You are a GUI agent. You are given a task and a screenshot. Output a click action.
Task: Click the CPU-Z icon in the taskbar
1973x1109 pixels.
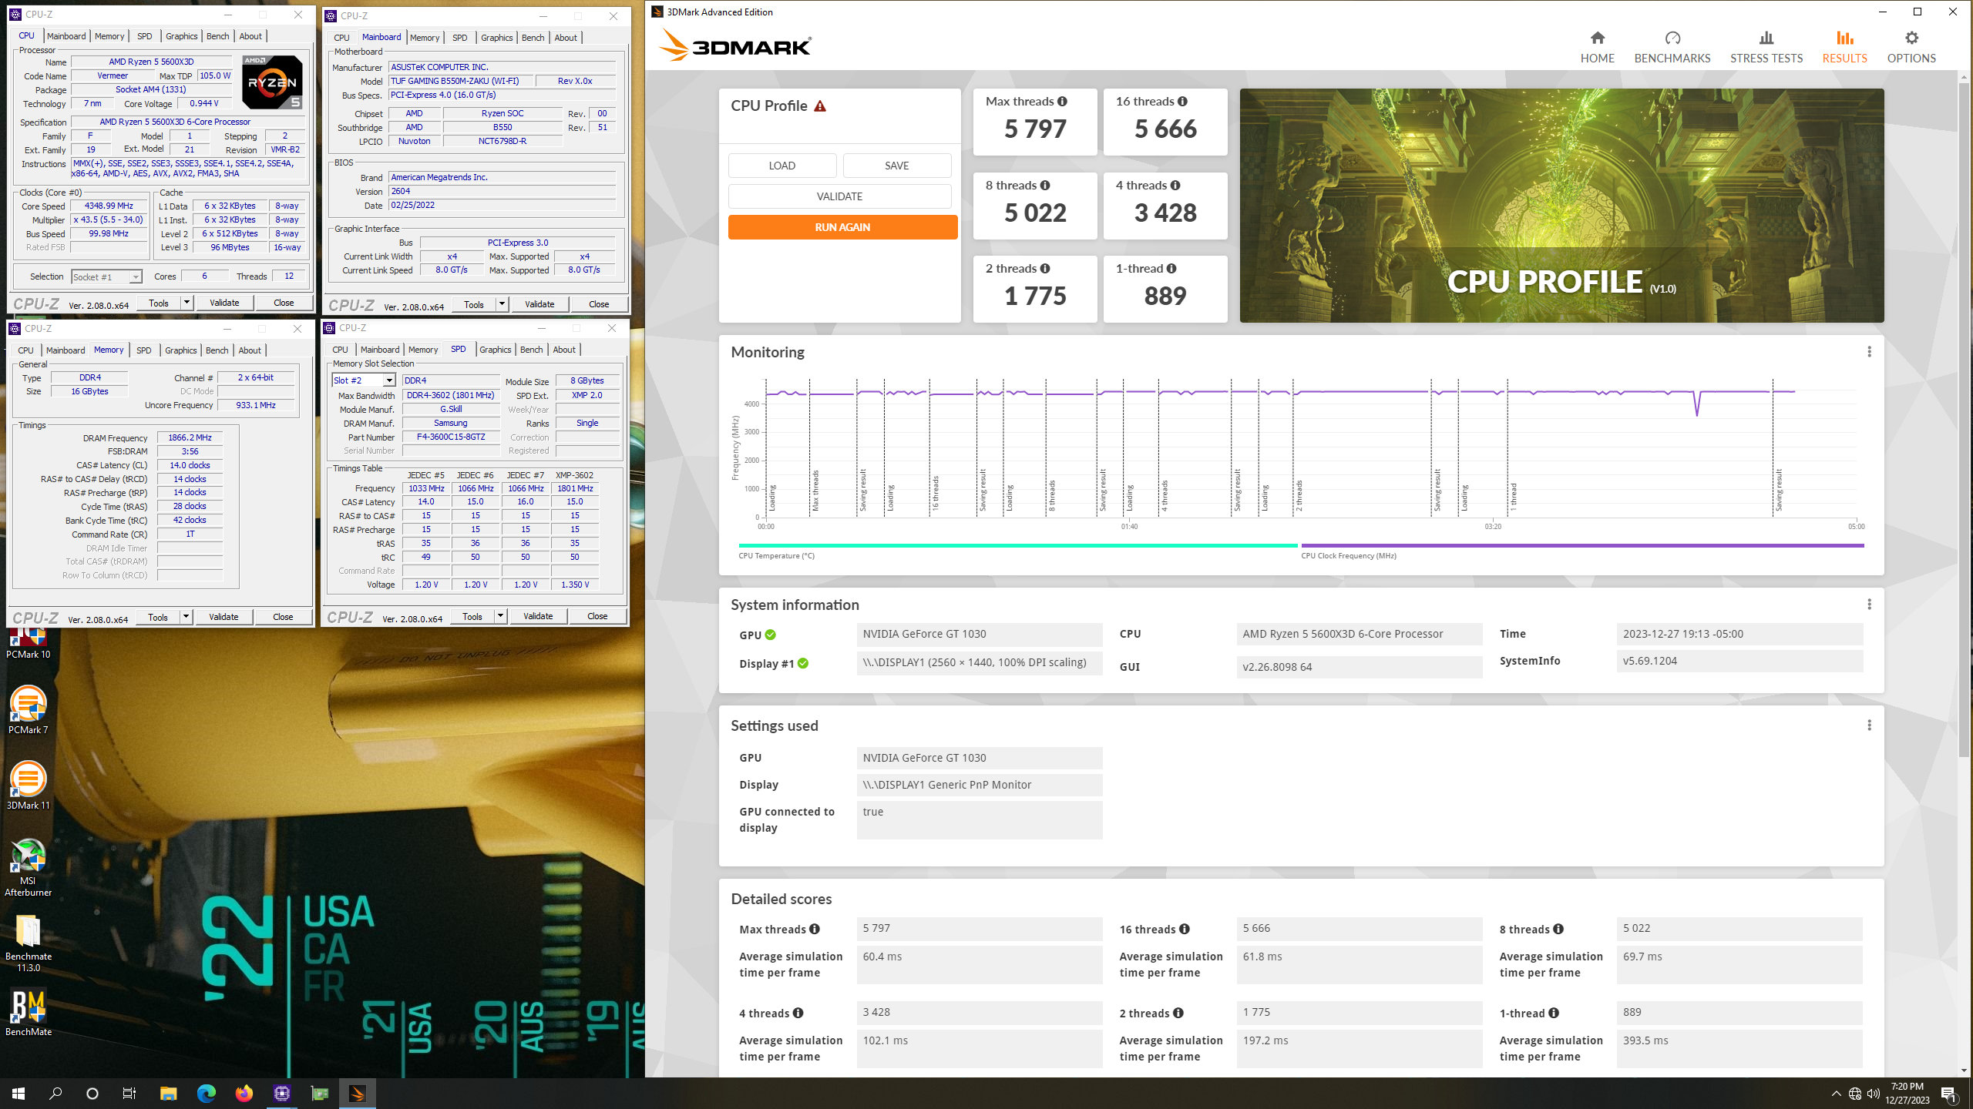click(x=281, y=1093)
